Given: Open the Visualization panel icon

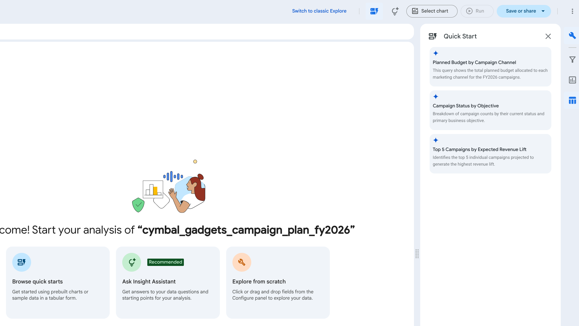Looking at the screenshot, I should coord(572,80).
